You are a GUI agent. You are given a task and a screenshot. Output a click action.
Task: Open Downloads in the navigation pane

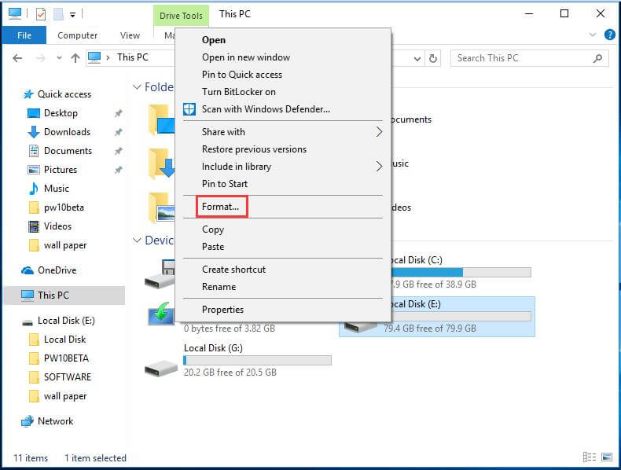59,132
